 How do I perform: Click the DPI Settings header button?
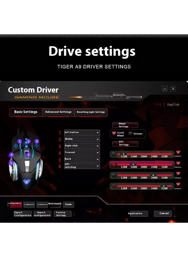125,143
